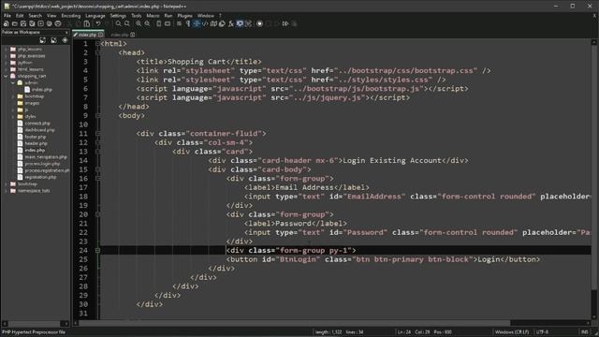Click the Save recorded macro toolbar icon
The height and width of the screenshot is (337, 599).
click(x=294, y=23)
